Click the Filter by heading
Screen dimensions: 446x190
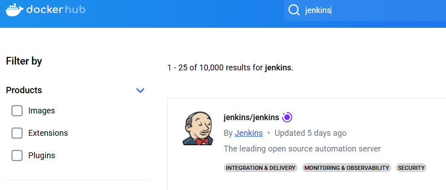coord(24,61)
